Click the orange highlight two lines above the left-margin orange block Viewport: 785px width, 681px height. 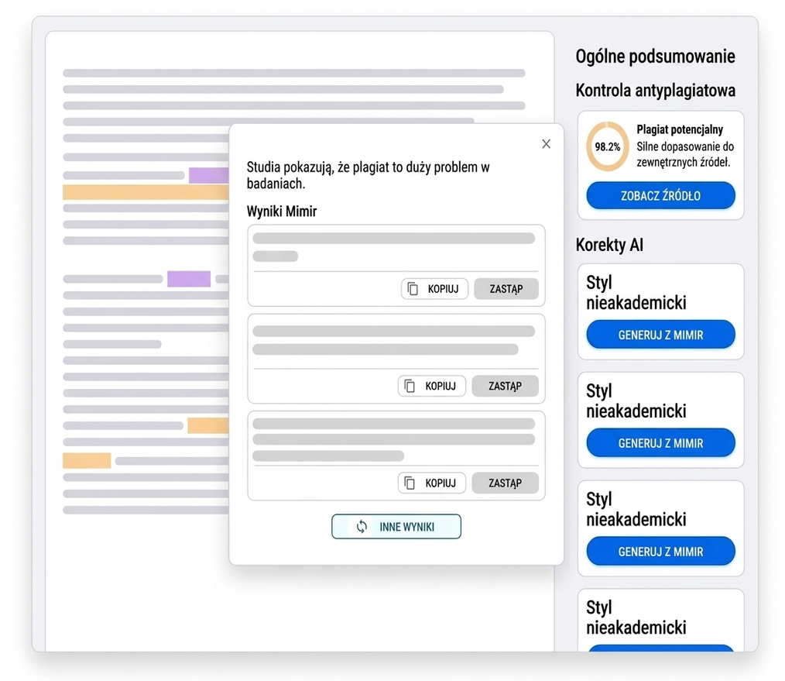[x=207, y=425]
